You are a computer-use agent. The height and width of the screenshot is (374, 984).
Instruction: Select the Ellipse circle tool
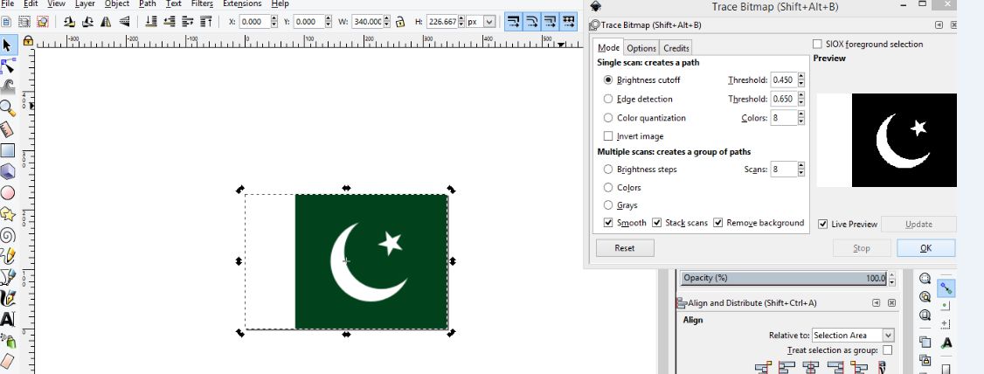[x=7, y=192]
